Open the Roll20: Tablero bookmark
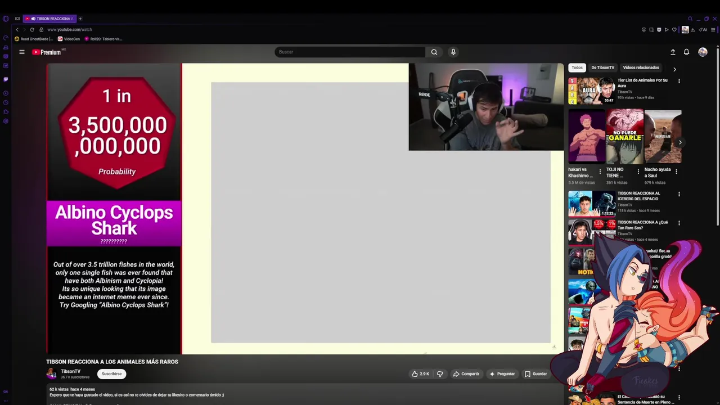 [x=103, y=39]
